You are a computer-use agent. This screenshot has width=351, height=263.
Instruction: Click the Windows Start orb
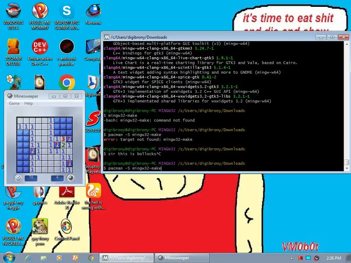tap(9, 258)
